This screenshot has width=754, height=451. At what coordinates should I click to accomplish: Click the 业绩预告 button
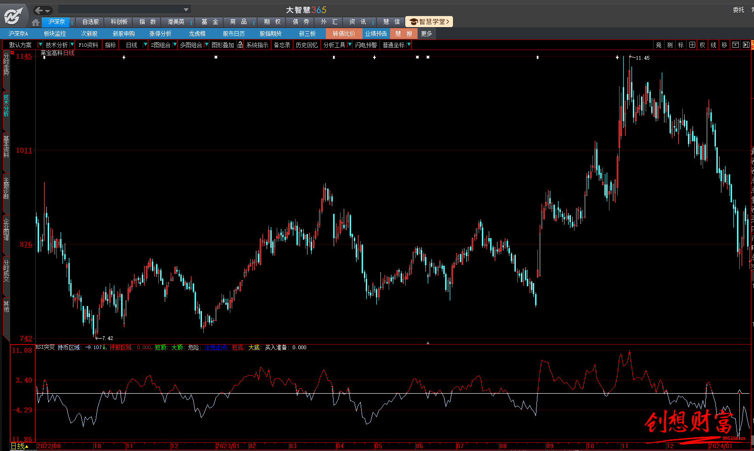pyautogui.click(x=376, y=33)
